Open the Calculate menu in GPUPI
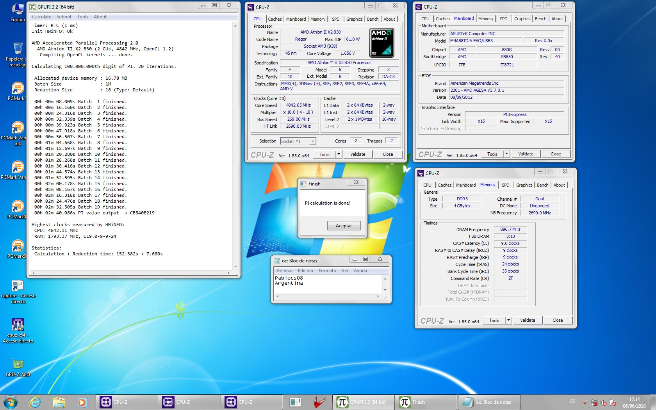656x410 pixels. (41, 17)
